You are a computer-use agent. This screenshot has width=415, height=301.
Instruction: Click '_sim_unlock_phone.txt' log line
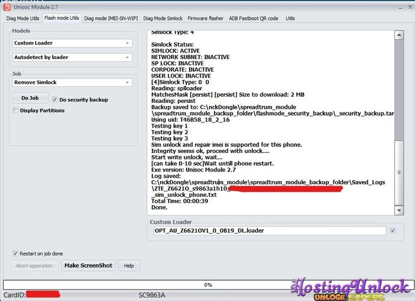pyautogui.click(x=184, y=195)
